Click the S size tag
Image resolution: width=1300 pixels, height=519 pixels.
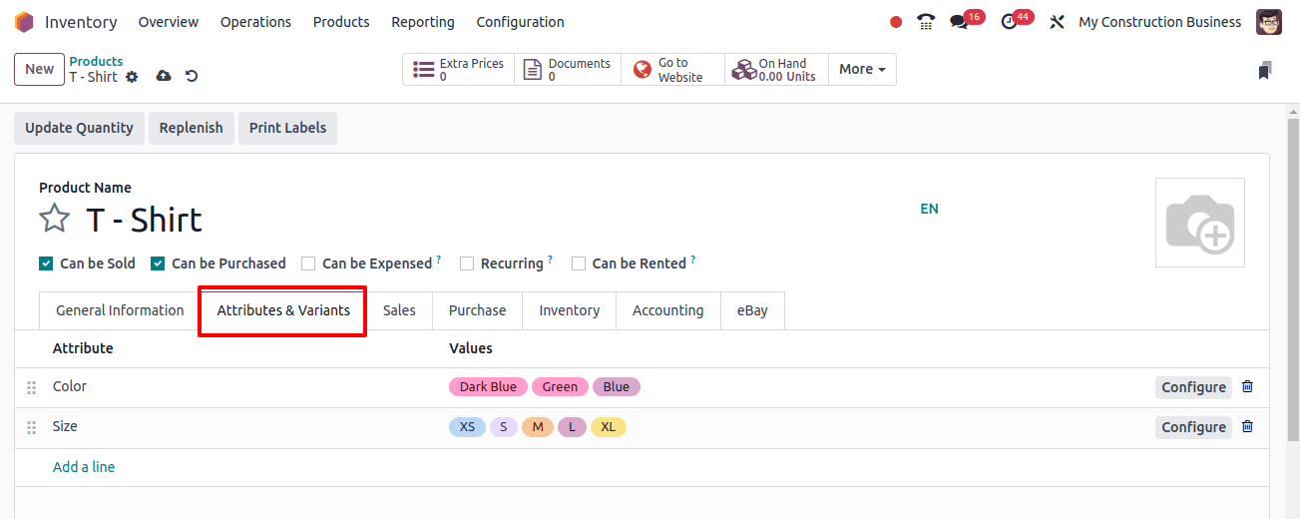click(504, 427)
